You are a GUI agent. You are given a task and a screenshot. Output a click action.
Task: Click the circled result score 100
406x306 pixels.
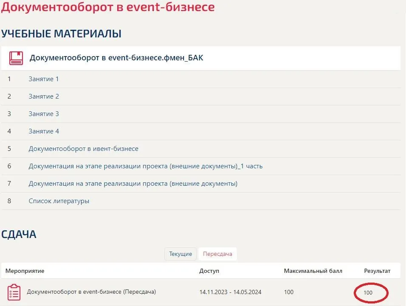[x=368, y=292]
